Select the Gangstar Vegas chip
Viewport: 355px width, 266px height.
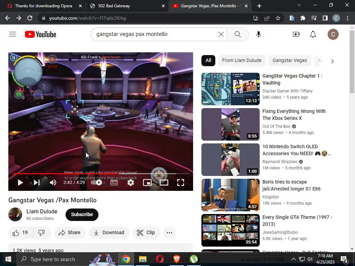click(290, 60)
